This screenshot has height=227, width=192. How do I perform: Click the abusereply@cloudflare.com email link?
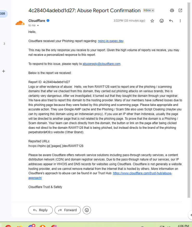pos(101,64)
